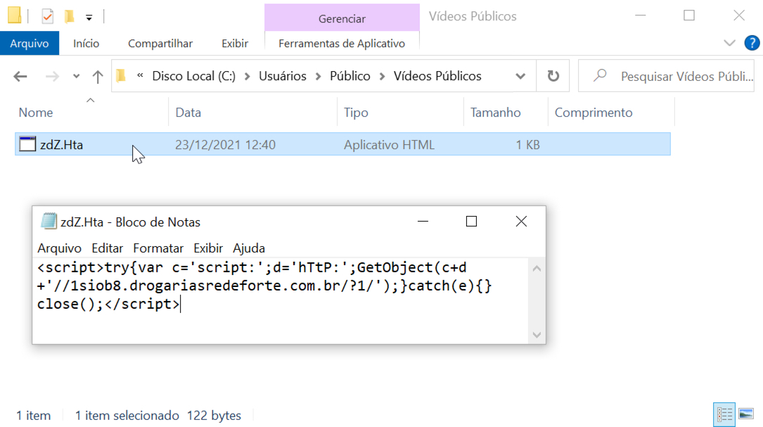Screen dimensions: 763x427
Task: Click the folder icon in Explorer title bar
Action: click(x=15, y=15)
